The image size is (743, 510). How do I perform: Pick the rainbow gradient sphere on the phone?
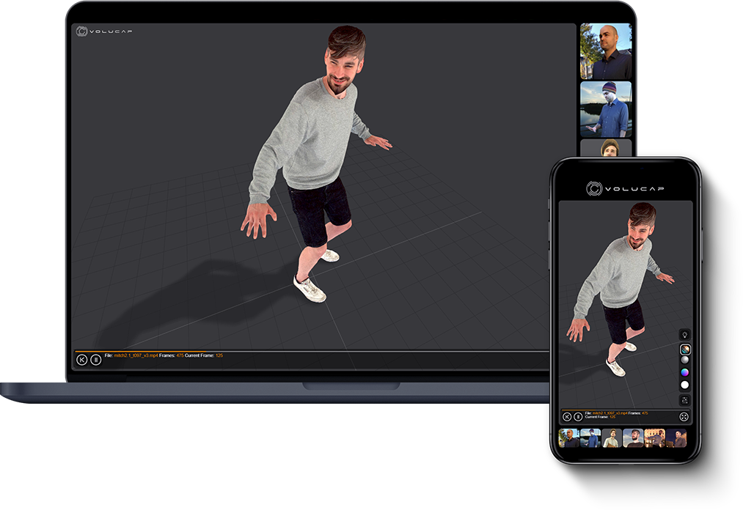pyautogui.click(x=685, y=372)
